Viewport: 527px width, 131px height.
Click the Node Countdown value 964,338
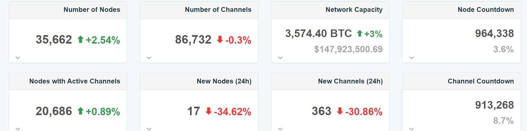click(x=494, y=34)
